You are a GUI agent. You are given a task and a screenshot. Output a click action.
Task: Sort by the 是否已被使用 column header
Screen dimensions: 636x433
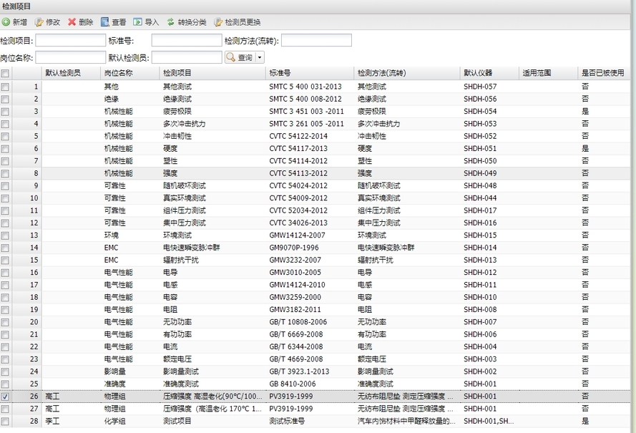click(x=602, y=73)
